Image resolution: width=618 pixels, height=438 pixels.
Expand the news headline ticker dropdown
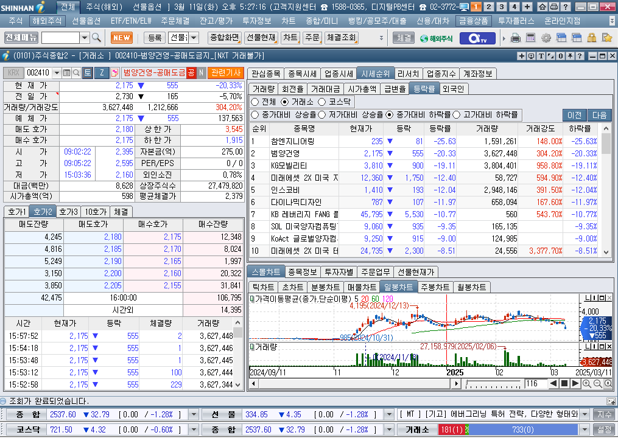[x=585, y=415]
